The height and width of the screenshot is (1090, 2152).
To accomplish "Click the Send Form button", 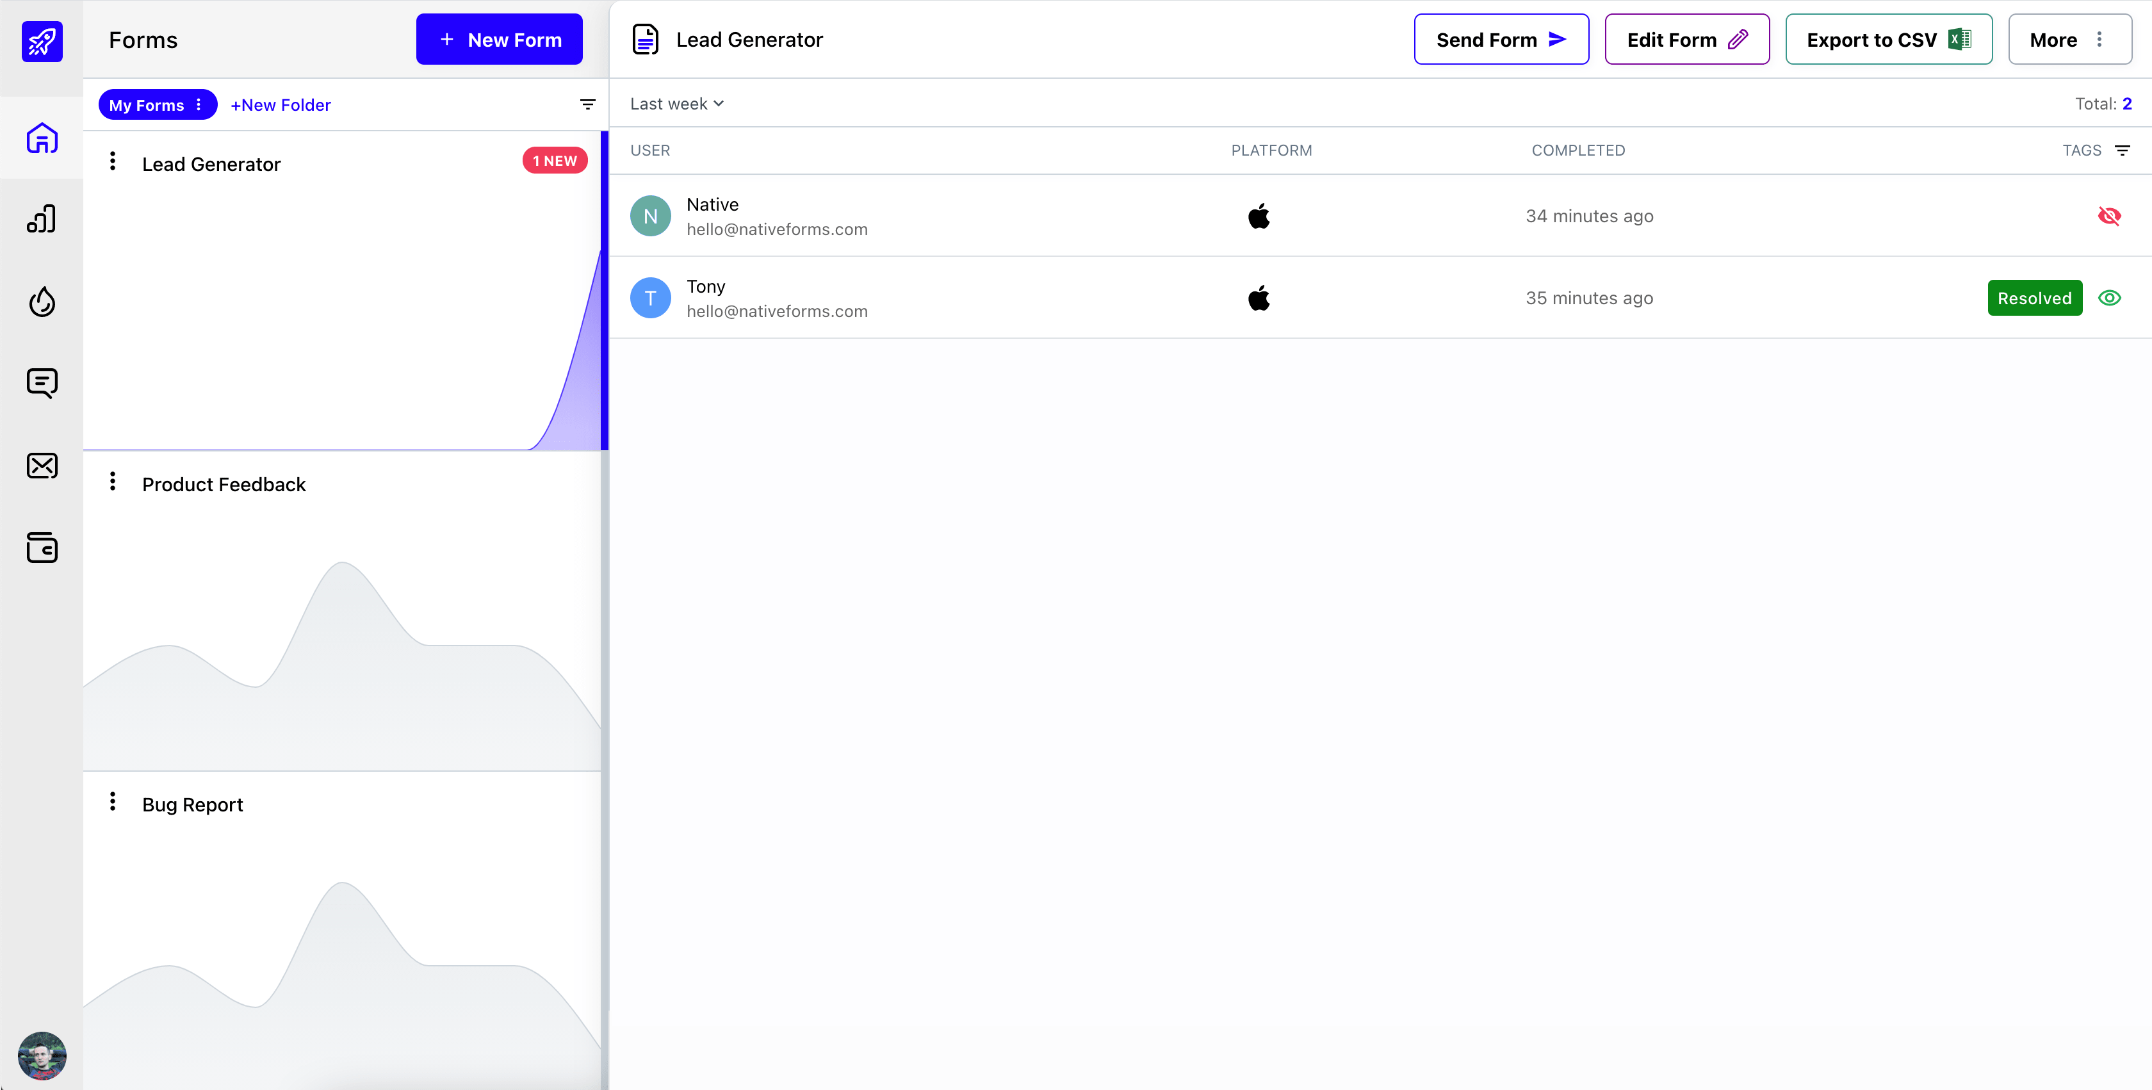I will (x=1501, y=38).
